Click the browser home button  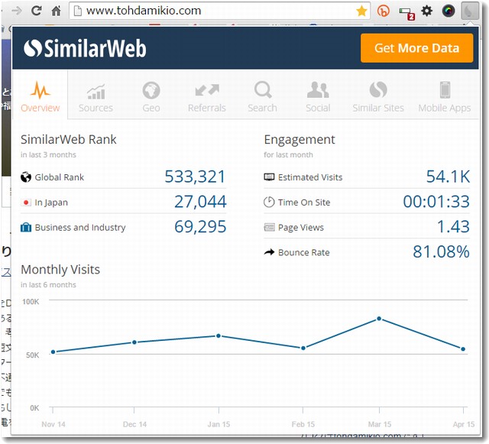point(56,11)
